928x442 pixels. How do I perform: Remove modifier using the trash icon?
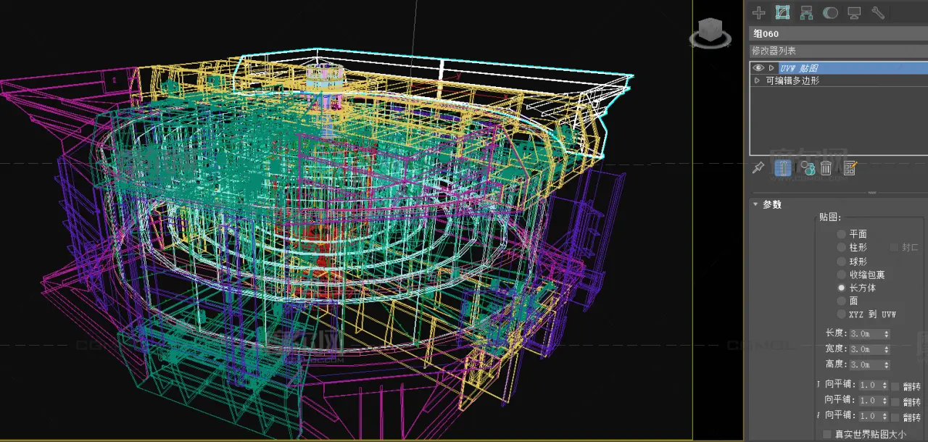(x=826, y=168)
